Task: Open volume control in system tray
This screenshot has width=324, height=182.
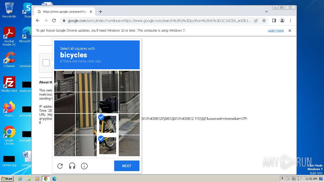Action: tap(288, 179)
